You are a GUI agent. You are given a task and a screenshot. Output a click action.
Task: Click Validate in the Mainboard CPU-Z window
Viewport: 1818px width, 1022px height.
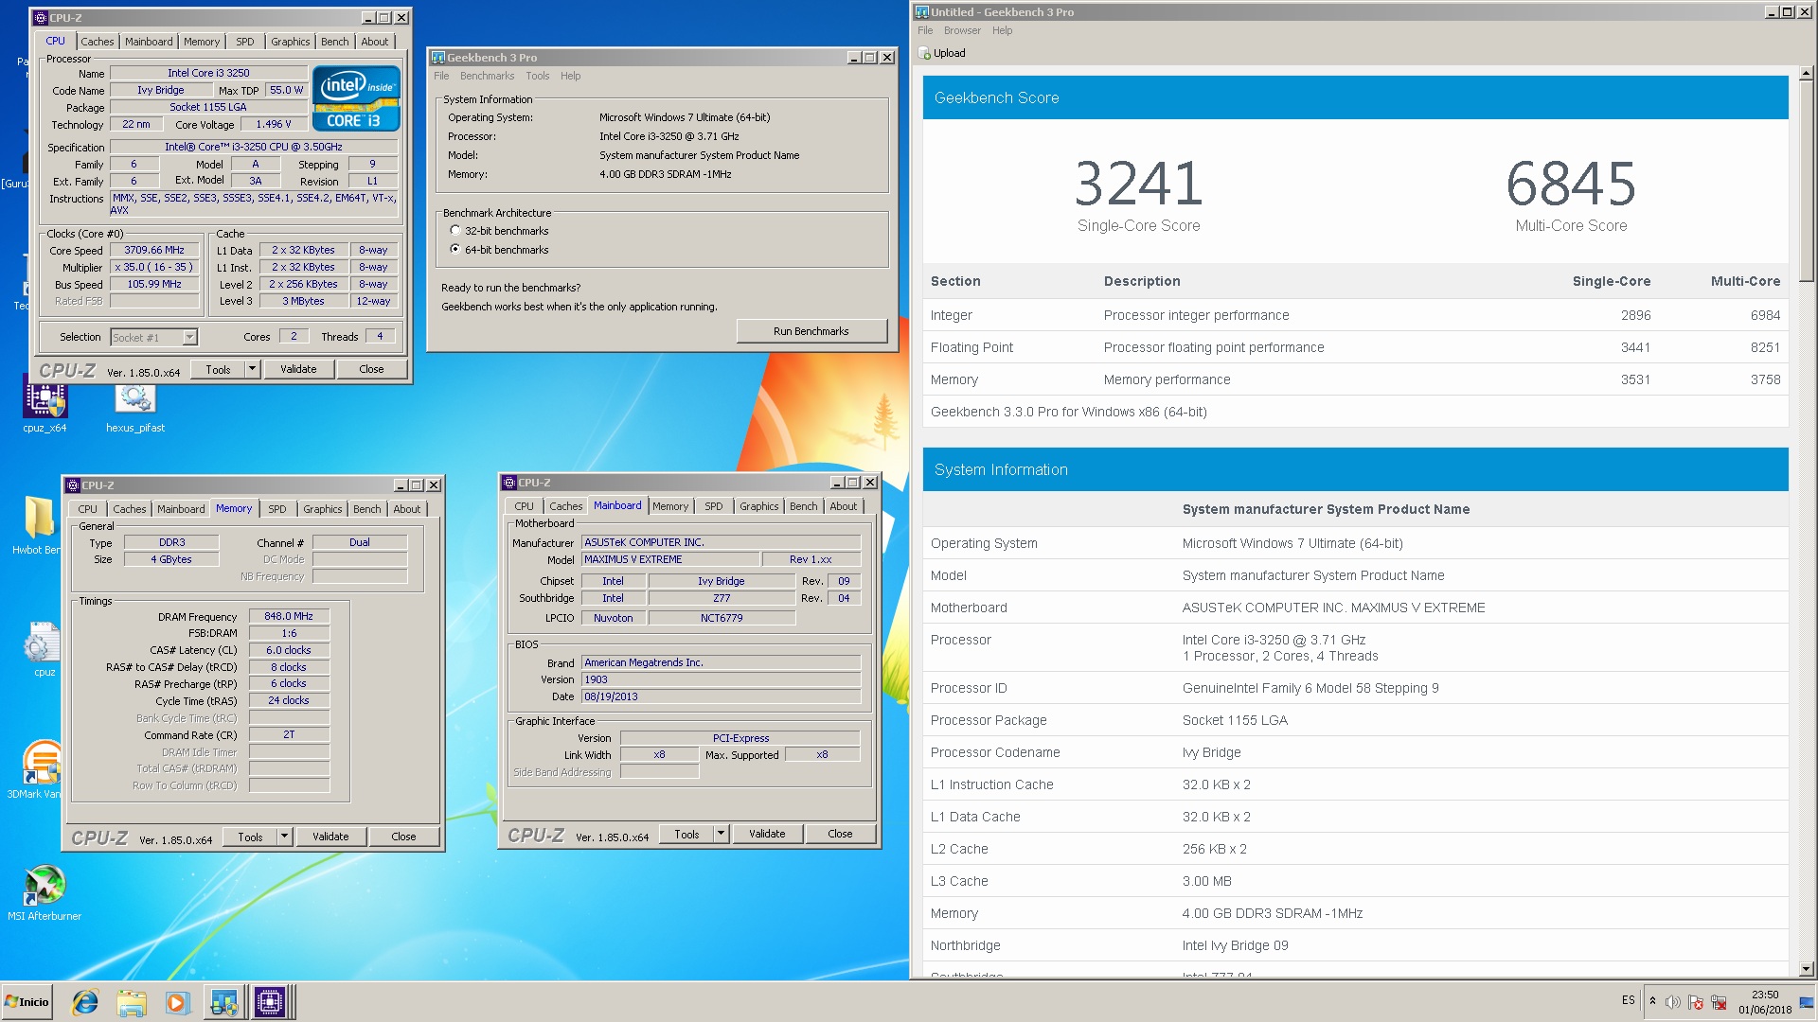coord(767,834)
